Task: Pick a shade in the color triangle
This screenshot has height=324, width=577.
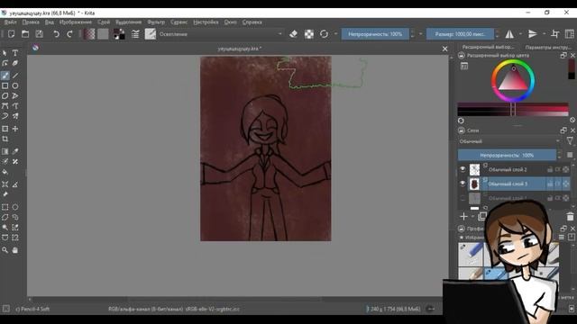Action: (513, 81)
